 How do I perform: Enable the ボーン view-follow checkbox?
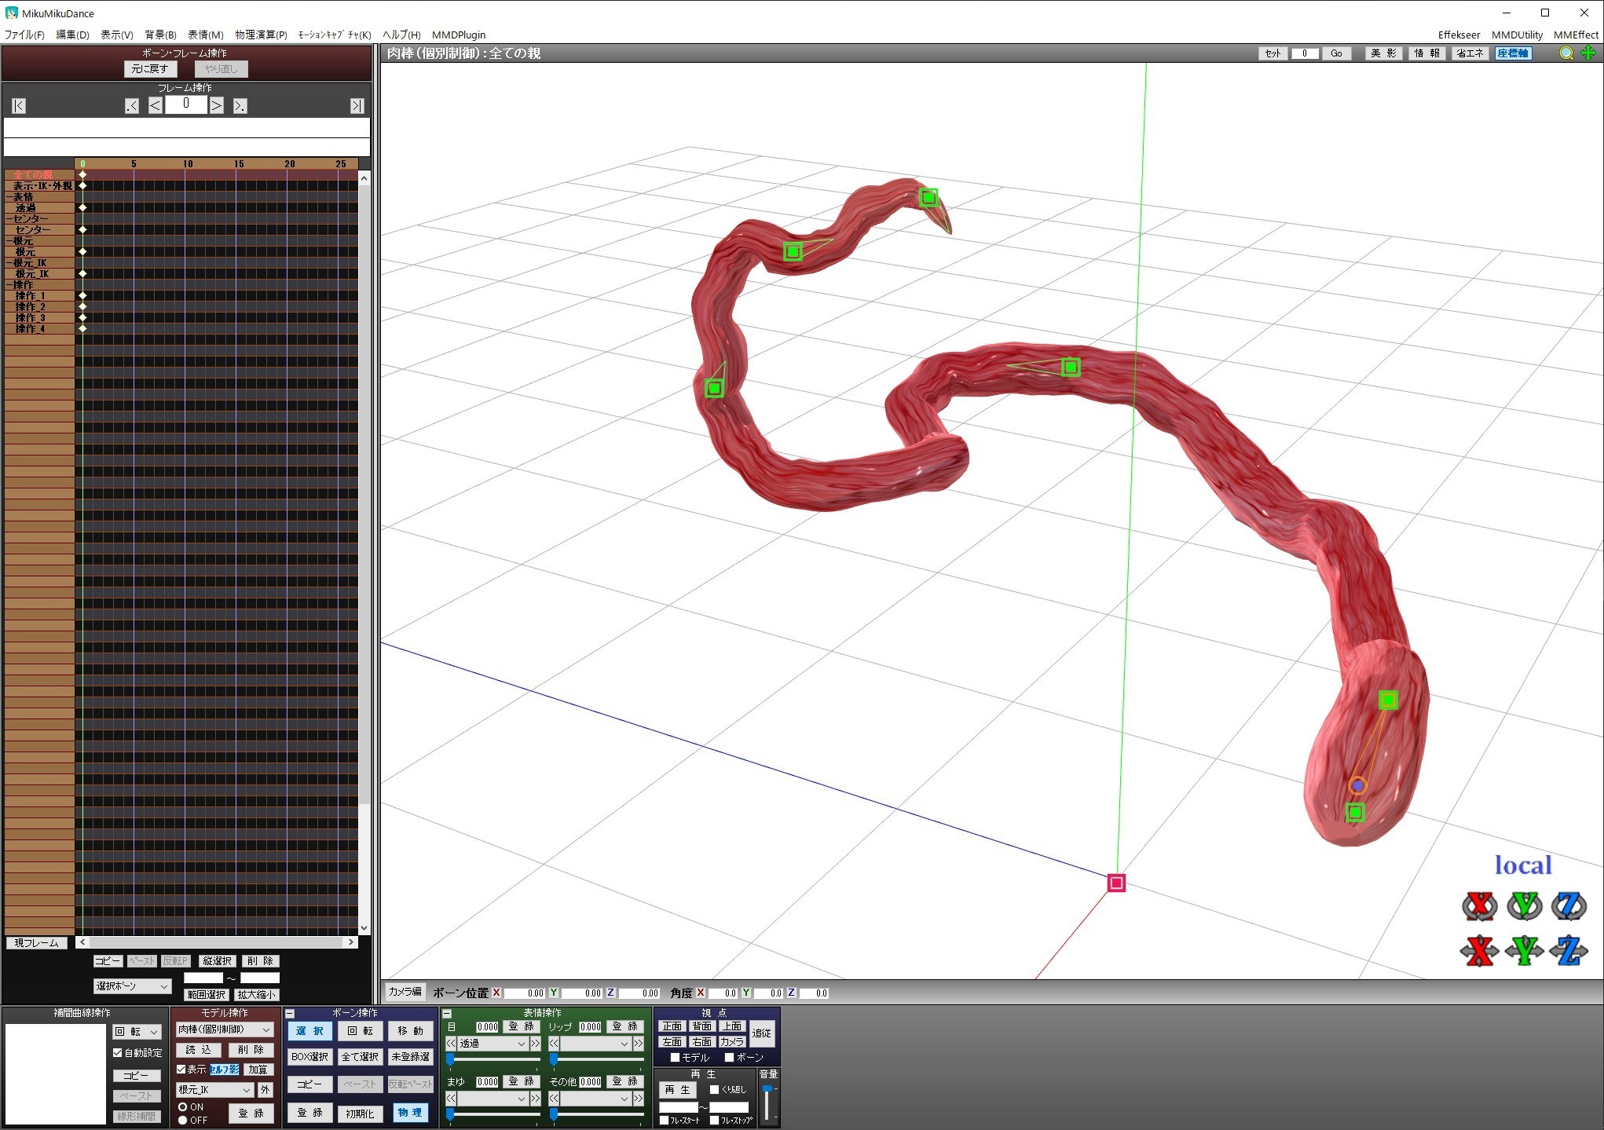click(729, 1057)
